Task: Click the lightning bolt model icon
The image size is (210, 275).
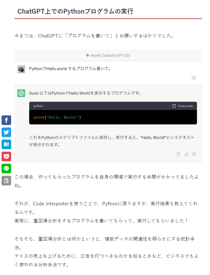Action: point(88,55)
